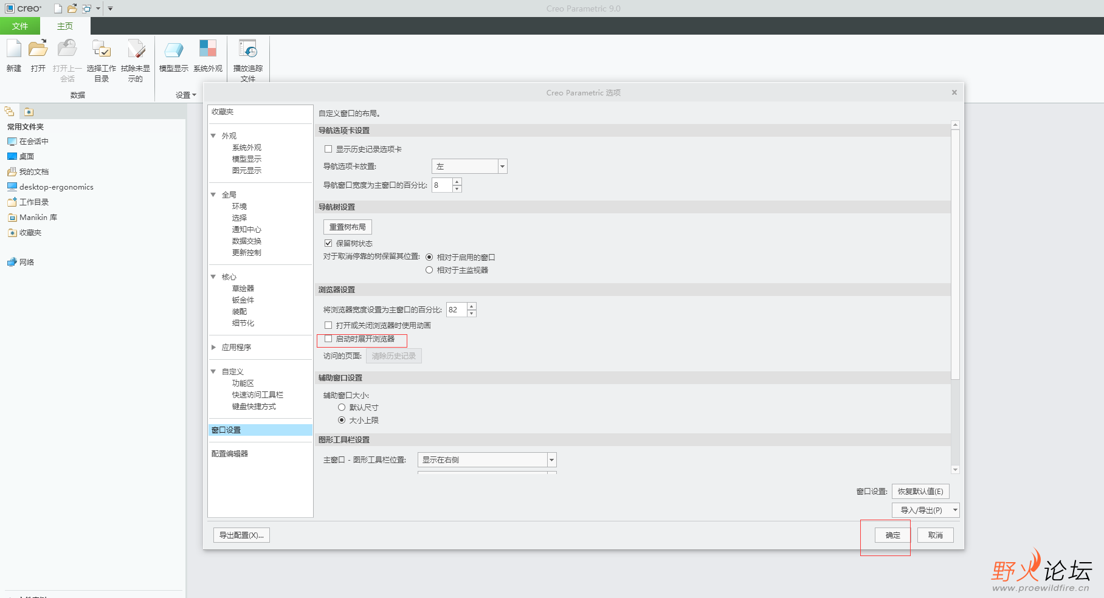Click new document icon in quick access toolbar
The height and width of the screenshot is (598, 1104).
pos(58,9)
